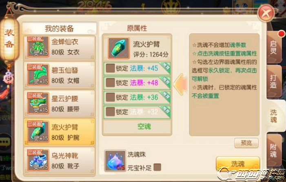
Task: Enable the 元宝补足 checkbox
Action: (x=157, y=167)
